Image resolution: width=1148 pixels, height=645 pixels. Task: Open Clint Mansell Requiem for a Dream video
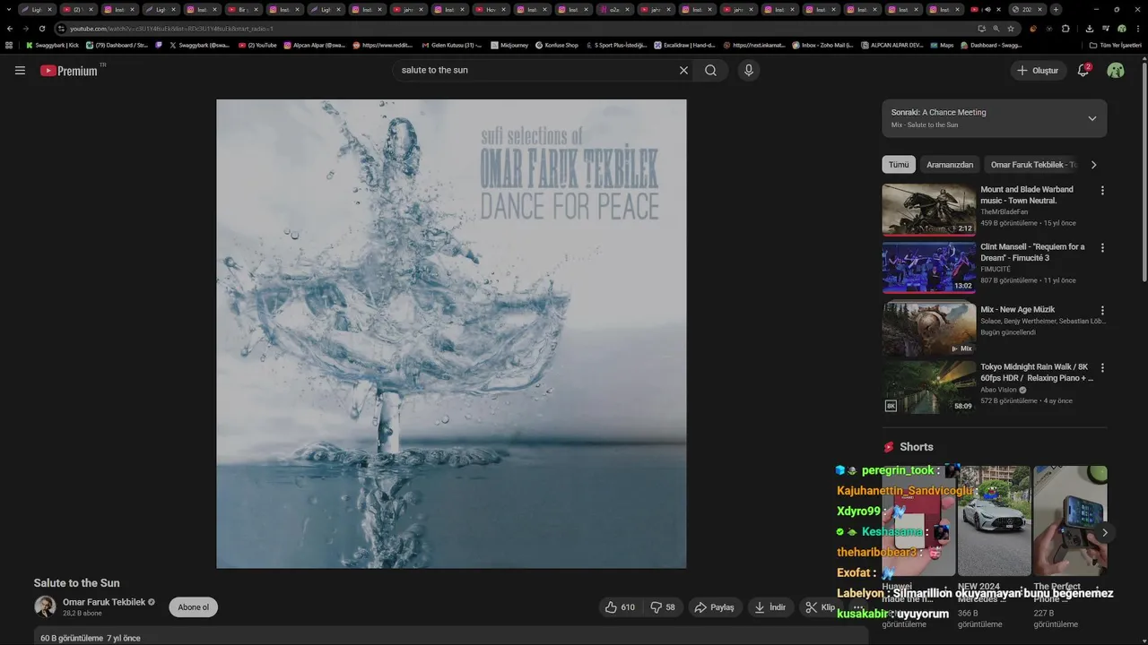[928, 267]
